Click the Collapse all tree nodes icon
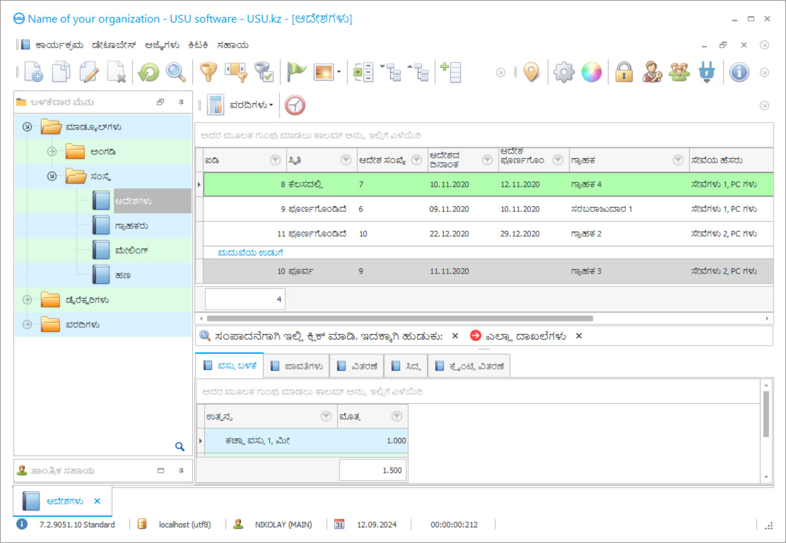The image size is (786, 543). [x=418, y=72]
